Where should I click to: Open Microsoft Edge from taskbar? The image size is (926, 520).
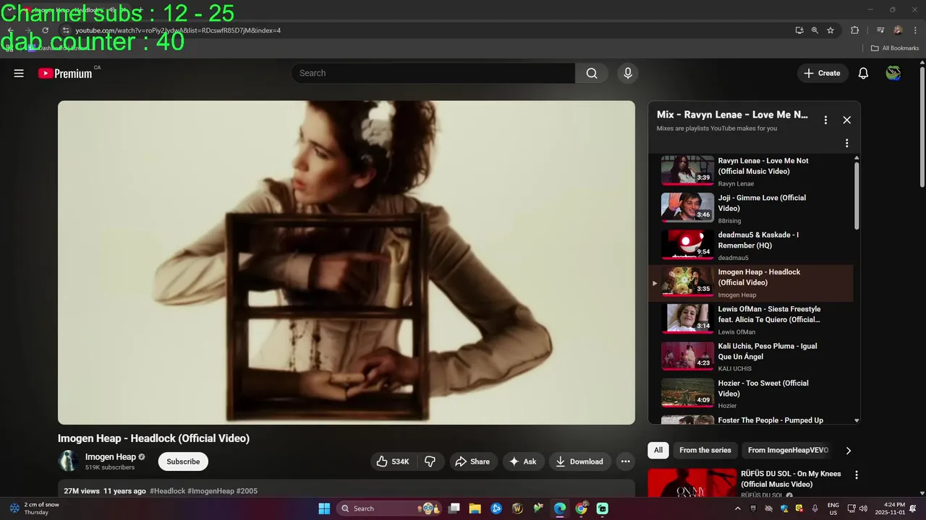[560, 508]
